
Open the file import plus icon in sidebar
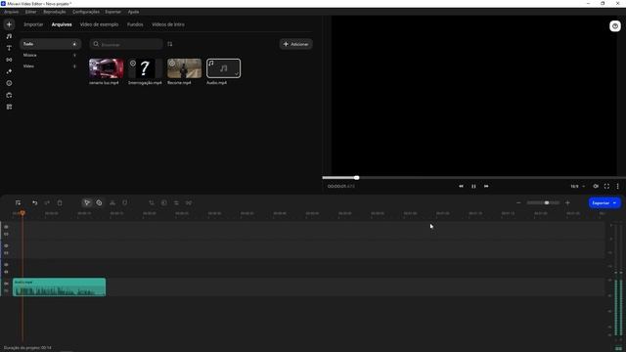coord(9,24)
